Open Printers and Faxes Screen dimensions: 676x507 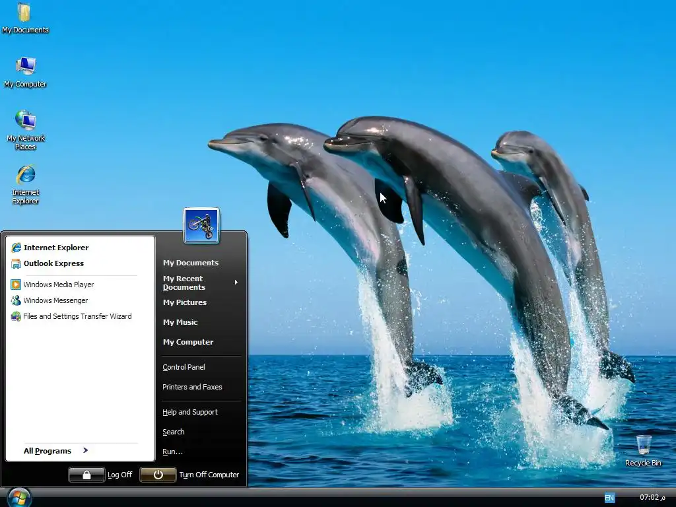tap(192, 387)
